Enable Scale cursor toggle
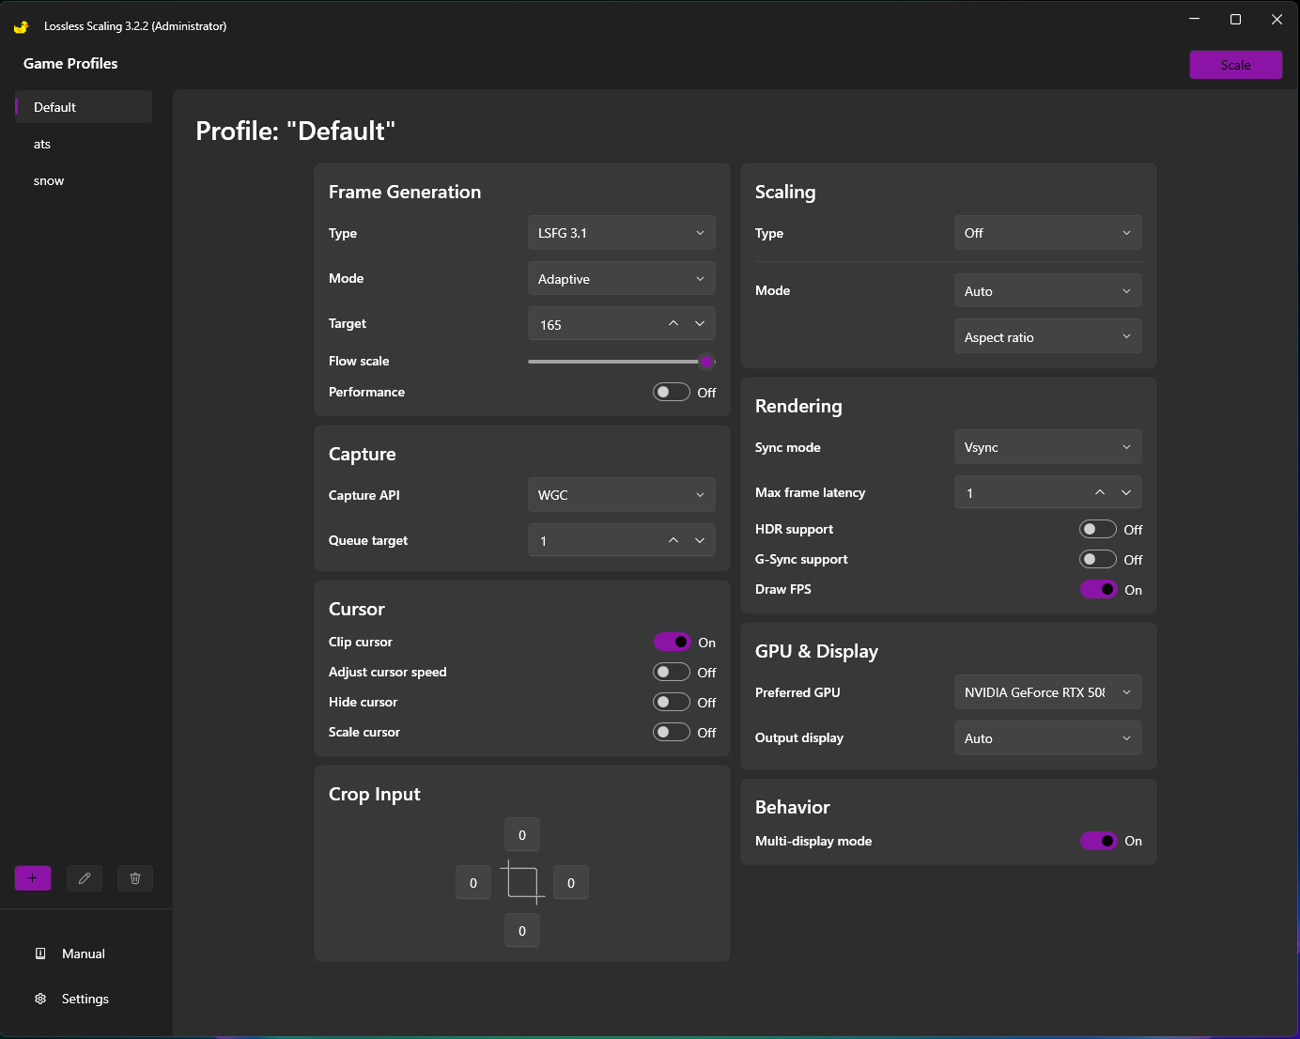1300x1039 pixels. tap(672, 732)
